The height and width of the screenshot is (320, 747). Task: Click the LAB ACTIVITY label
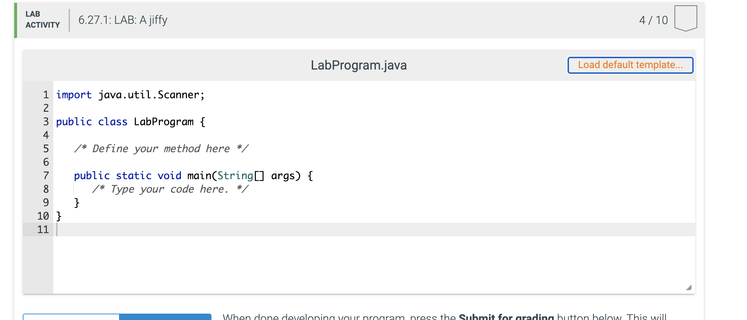43,20
